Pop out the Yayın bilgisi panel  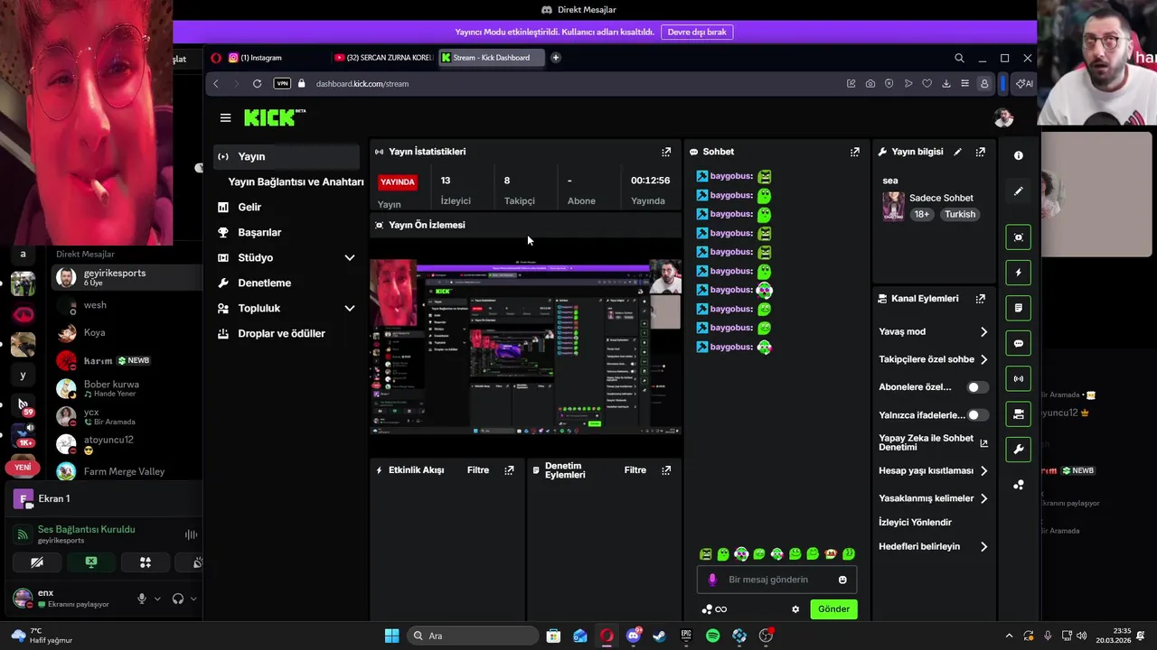click(980, 152)
